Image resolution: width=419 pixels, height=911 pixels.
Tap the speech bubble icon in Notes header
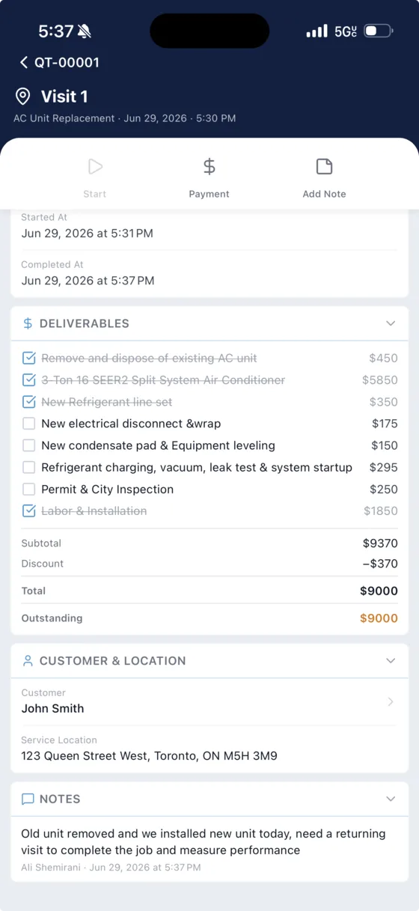[x=28, y=799]
